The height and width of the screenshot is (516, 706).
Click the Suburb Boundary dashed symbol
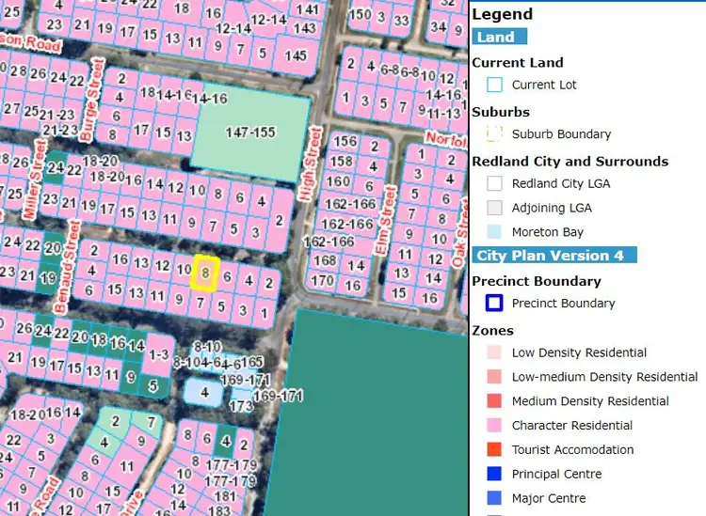point(494,134)
